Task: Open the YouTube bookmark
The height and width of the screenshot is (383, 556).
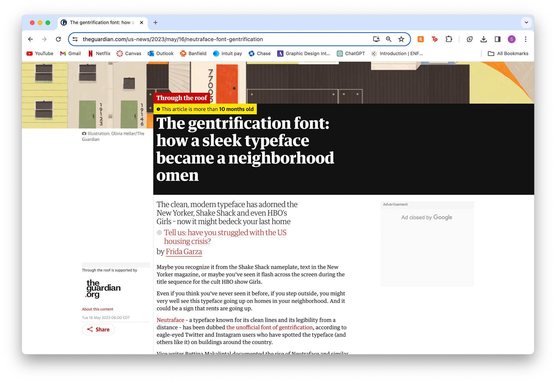Action: (40, 53)
